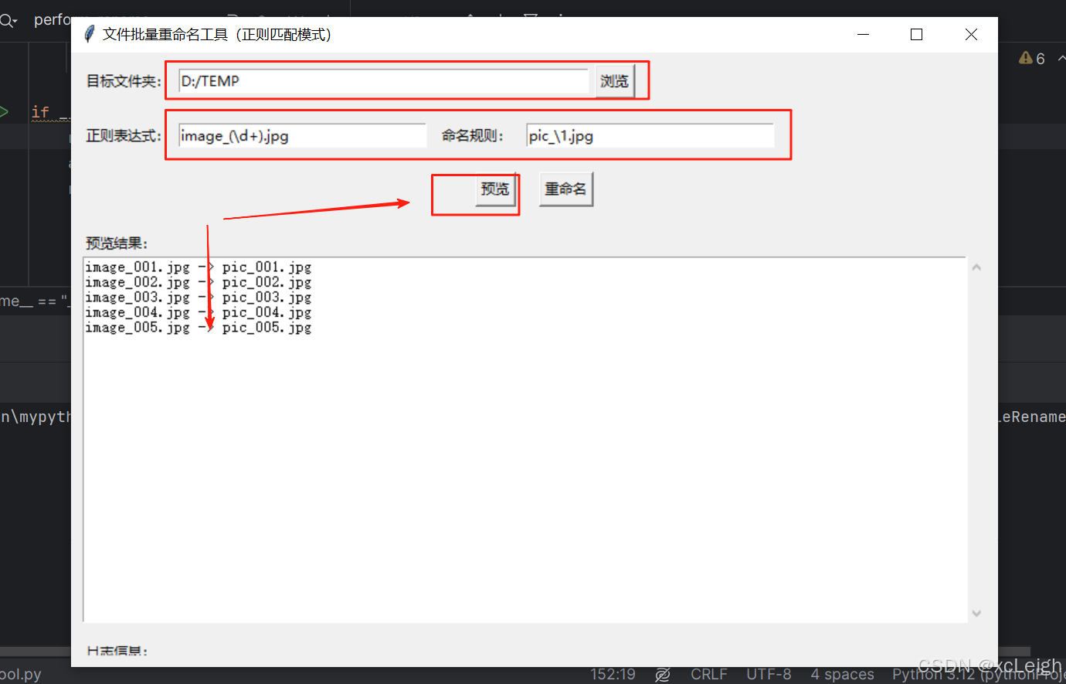Select preview row image_003.jpg -> pic_003.jpg
The height and width of the screenshot is (684, 1066).
[x=199, y=298]
